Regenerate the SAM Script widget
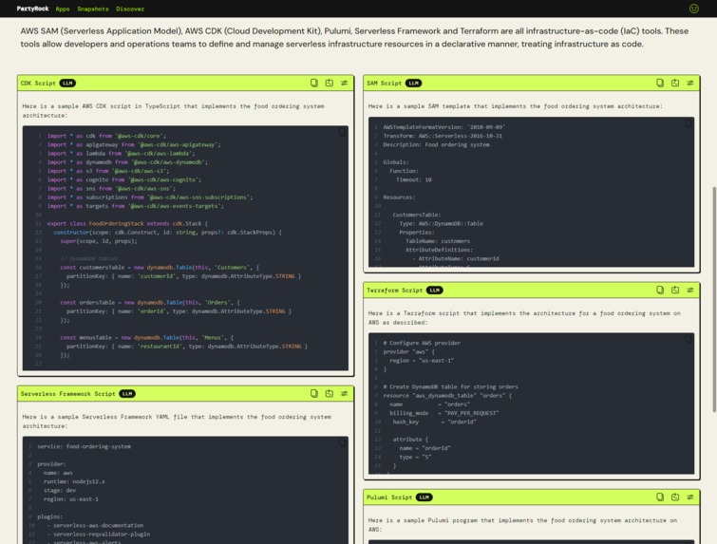This screenshot has height=544, width=717. (x=675, y=83)
